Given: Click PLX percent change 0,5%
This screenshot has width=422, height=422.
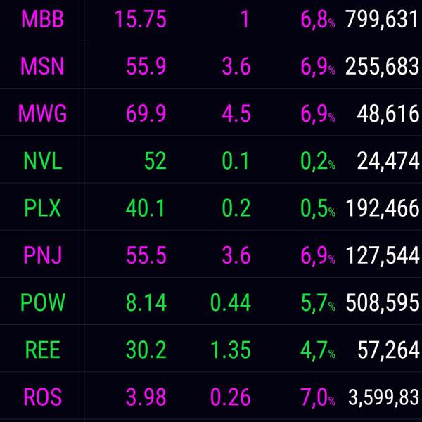Looking at the screenshot, I should [x=318, y=209].
